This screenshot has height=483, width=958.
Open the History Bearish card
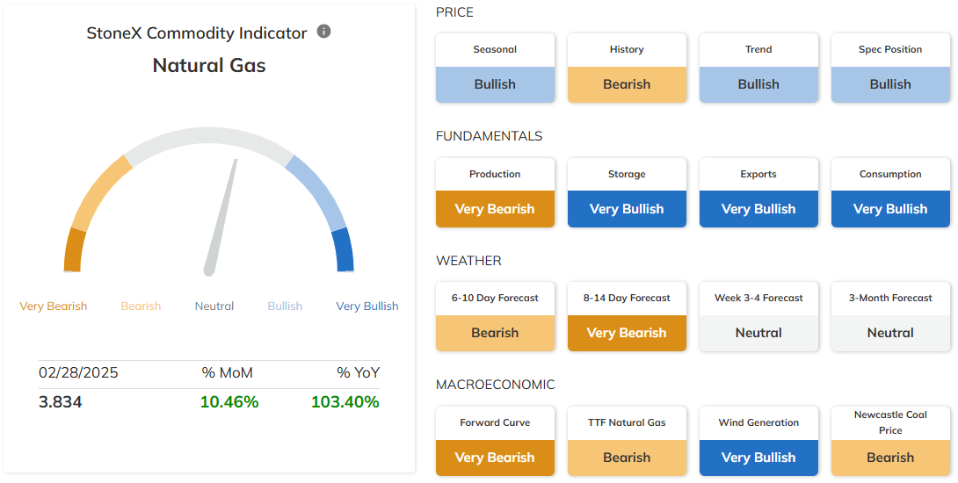tap(627, 68)
